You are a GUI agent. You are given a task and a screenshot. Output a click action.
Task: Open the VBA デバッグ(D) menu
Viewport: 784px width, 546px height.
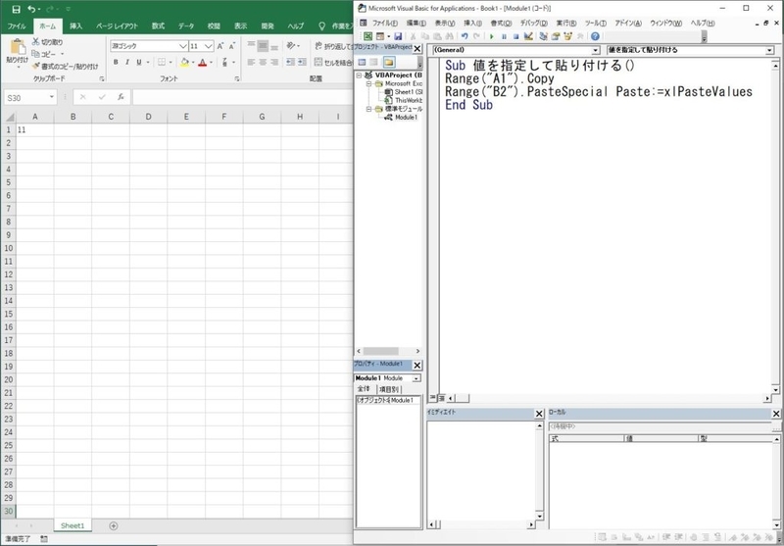coord(533,23)
